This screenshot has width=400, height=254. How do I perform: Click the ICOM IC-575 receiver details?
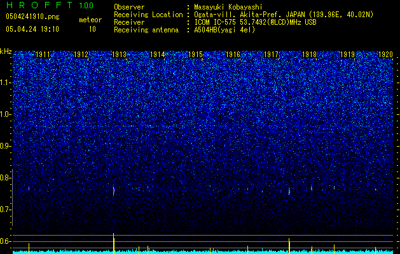(x=255, y=22)
